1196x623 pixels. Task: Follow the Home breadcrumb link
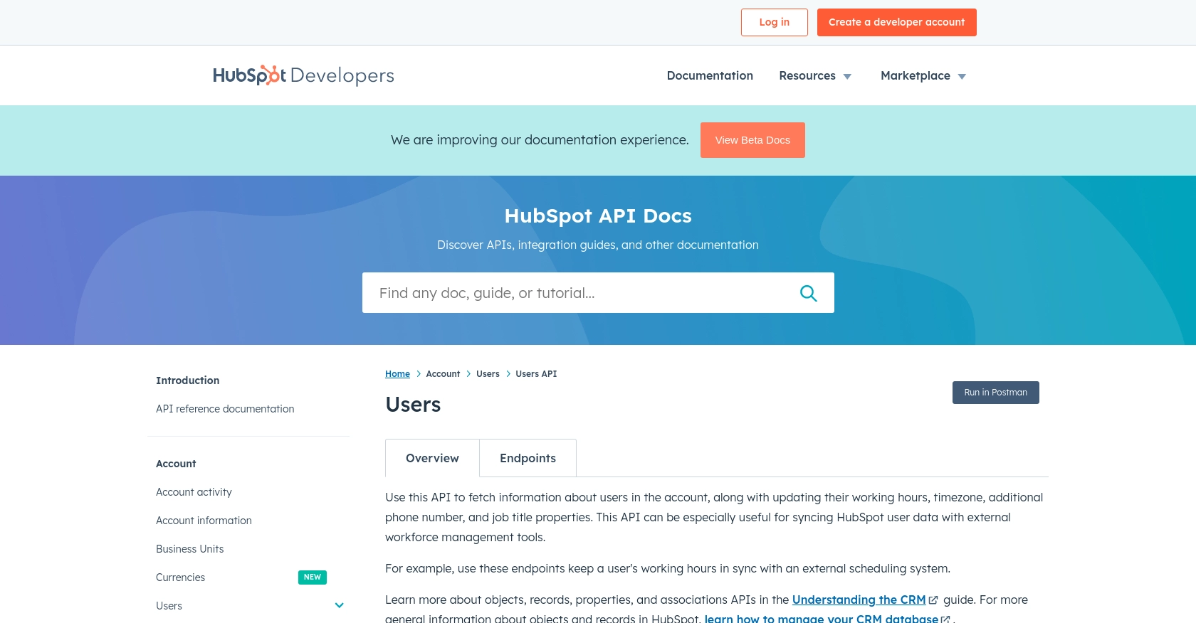(397, 374)
